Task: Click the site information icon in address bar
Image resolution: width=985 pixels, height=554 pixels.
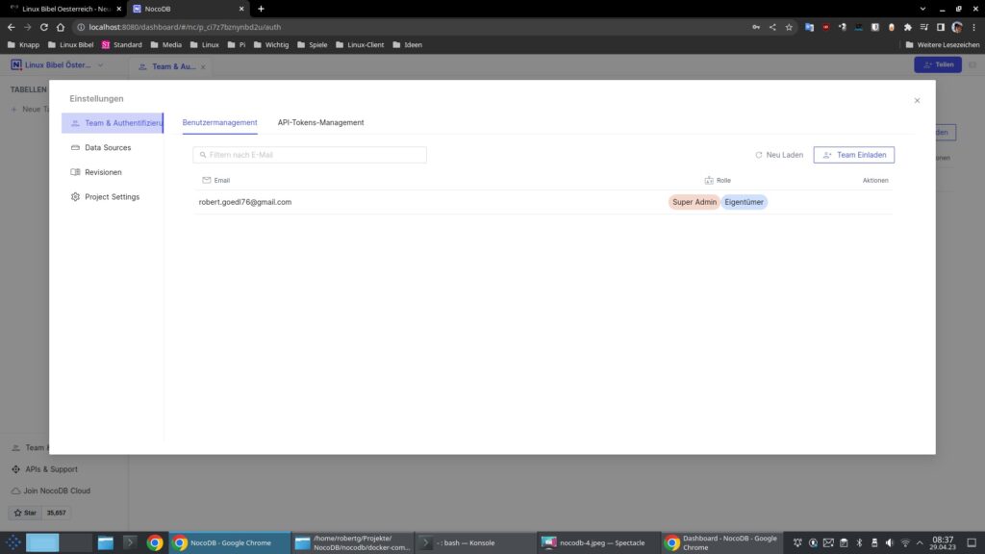Action: (81, 27)
